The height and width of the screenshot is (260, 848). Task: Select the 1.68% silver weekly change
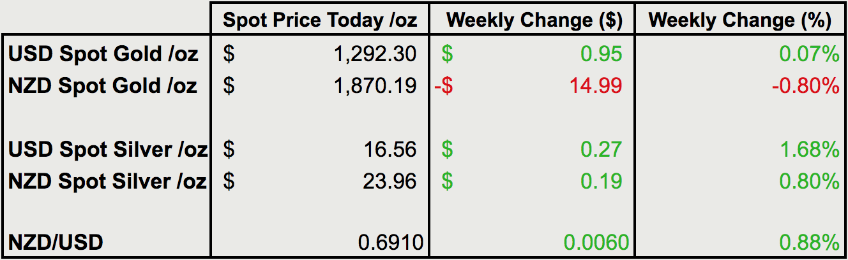tap(808, 150)
